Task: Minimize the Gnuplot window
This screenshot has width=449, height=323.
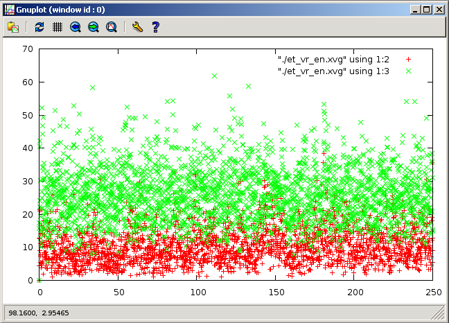Action: [415, 10]
